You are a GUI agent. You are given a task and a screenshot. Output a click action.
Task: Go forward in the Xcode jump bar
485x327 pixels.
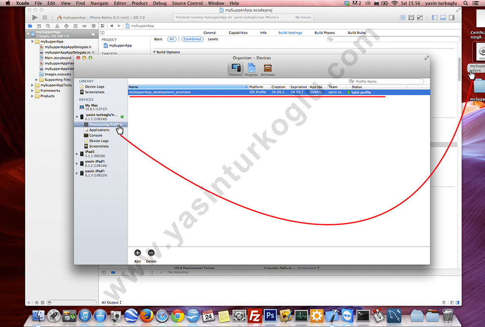(119, 26)
